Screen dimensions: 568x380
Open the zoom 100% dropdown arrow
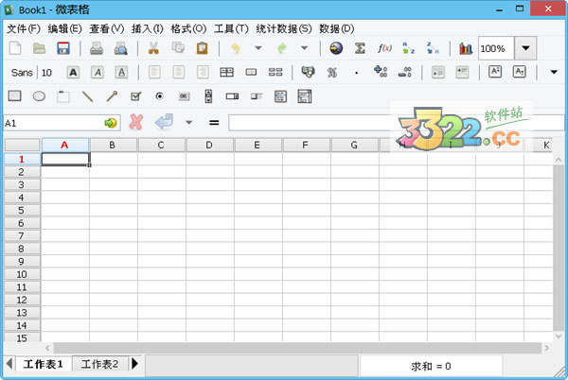point(525,48)
